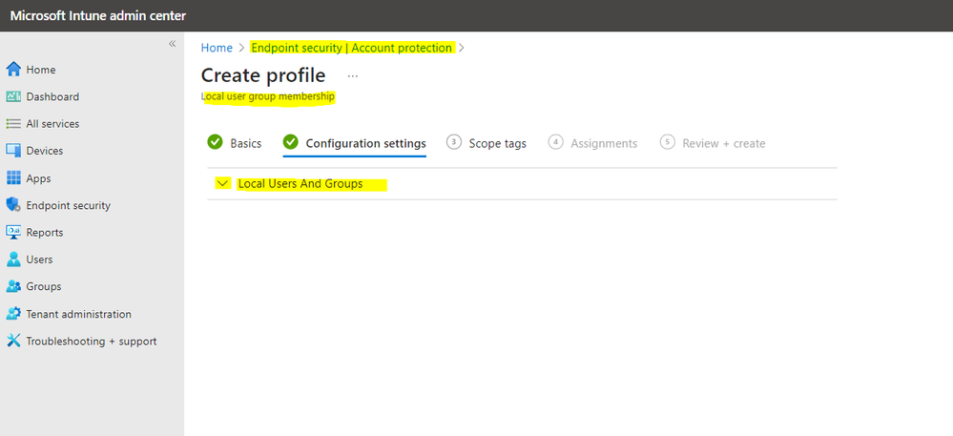Open Apps from the sidebar
Viewport: 953px width, 436px height.
[x=38, y=178]
